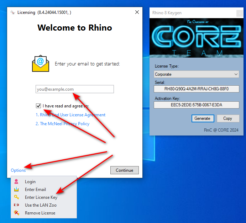Image resolution: width=246 pixels, height=223 pixels.
Task: Open the Options link at bottom of Licensing
Action: (x=18, y=170)
